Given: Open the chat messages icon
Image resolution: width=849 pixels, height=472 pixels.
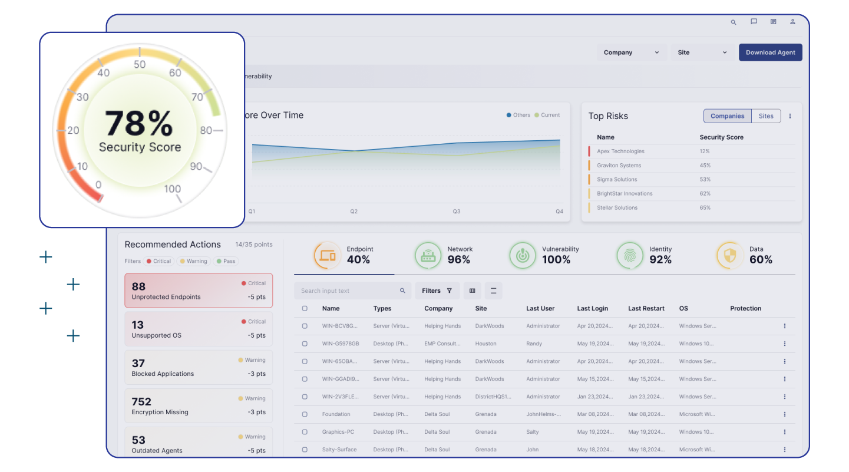Looking at the screenshot, I should pos(754,22).
